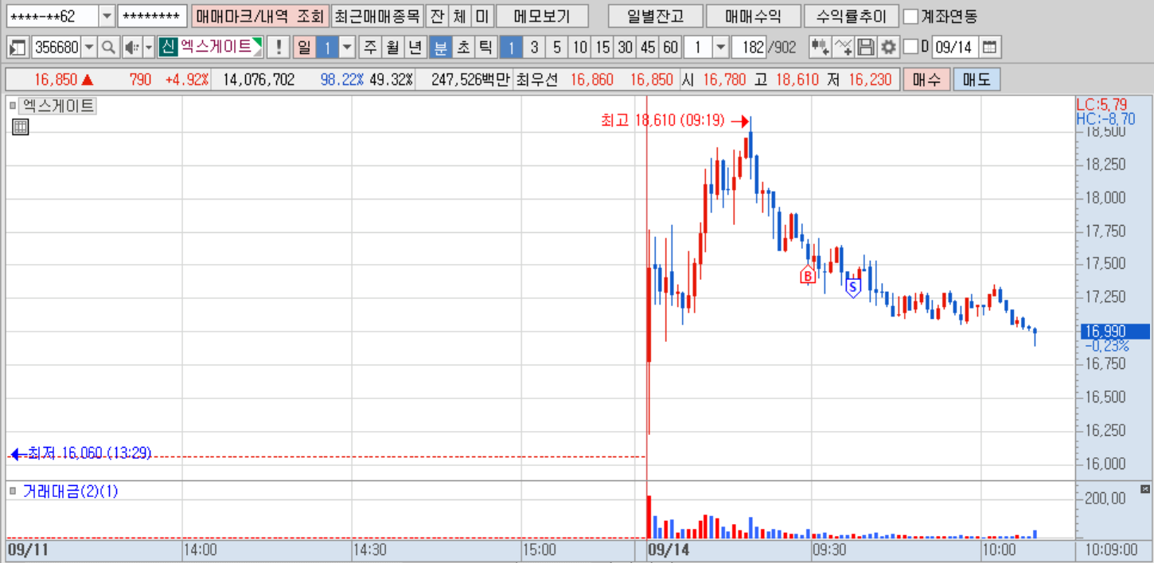Switch to 3 minute interval
Image resolution: width=1154 pixels, height=563 pixels.
(x=534, y=48)
